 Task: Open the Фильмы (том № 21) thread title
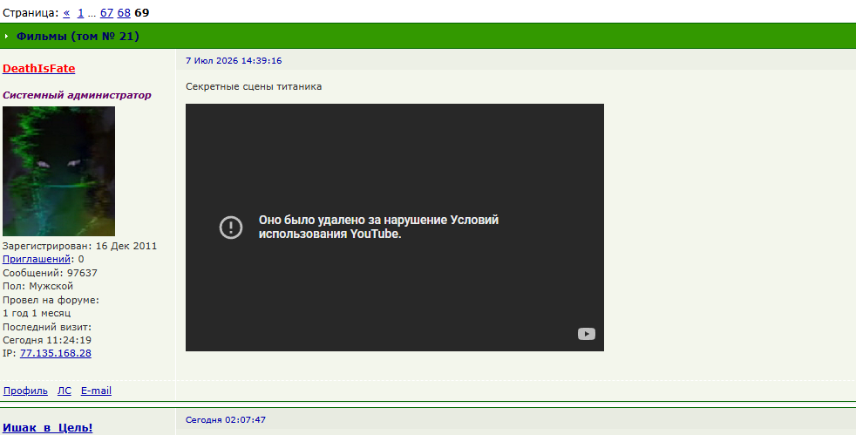click(78, 36)
